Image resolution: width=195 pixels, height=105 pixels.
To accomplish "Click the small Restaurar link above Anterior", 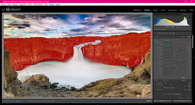I will tap(181, 98).
